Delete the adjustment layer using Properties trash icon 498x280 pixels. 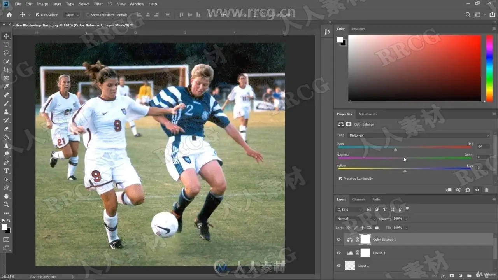click(486, 190)
